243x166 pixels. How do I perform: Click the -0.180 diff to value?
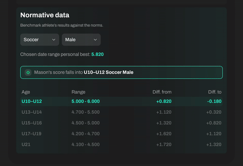click(x=214, y=101)
